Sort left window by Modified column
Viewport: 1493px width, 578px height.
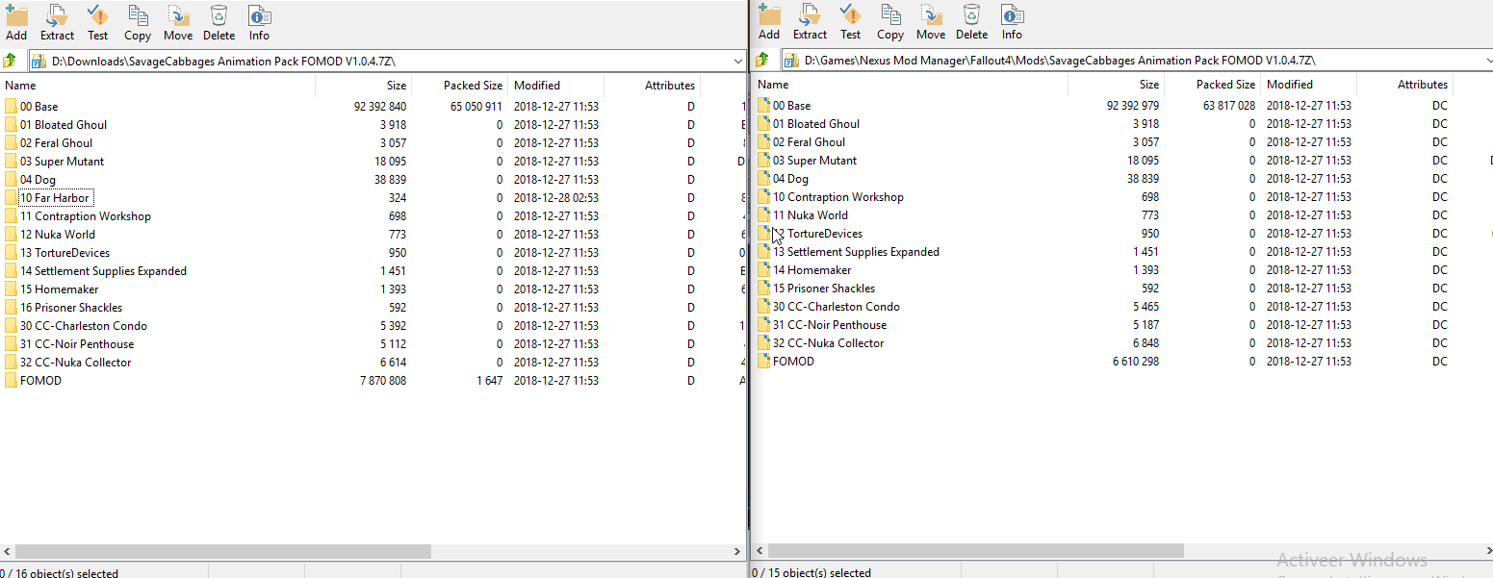[556, 86]
